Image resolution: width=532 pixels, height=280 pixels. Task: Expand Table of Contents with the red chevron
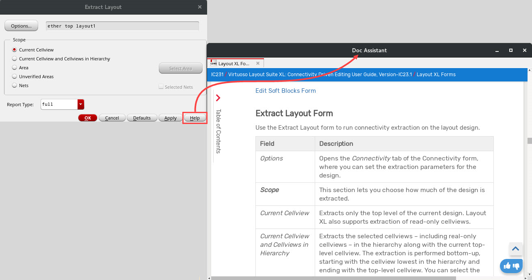218,98
